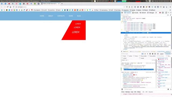Click the red error count badge in DevTools
This screenshot has height=97, width=172.
160,13
